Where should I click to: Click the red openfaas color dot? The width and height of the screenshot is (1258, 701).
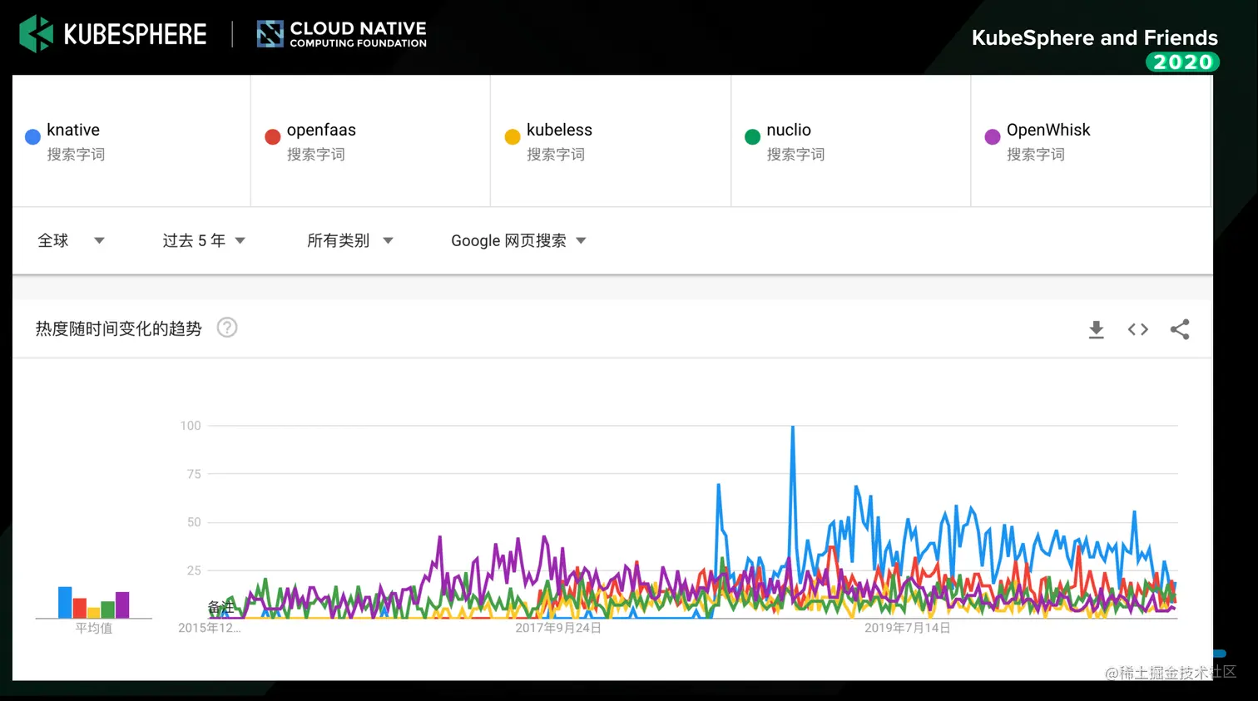pyautogui.click(x=272, y=137)
